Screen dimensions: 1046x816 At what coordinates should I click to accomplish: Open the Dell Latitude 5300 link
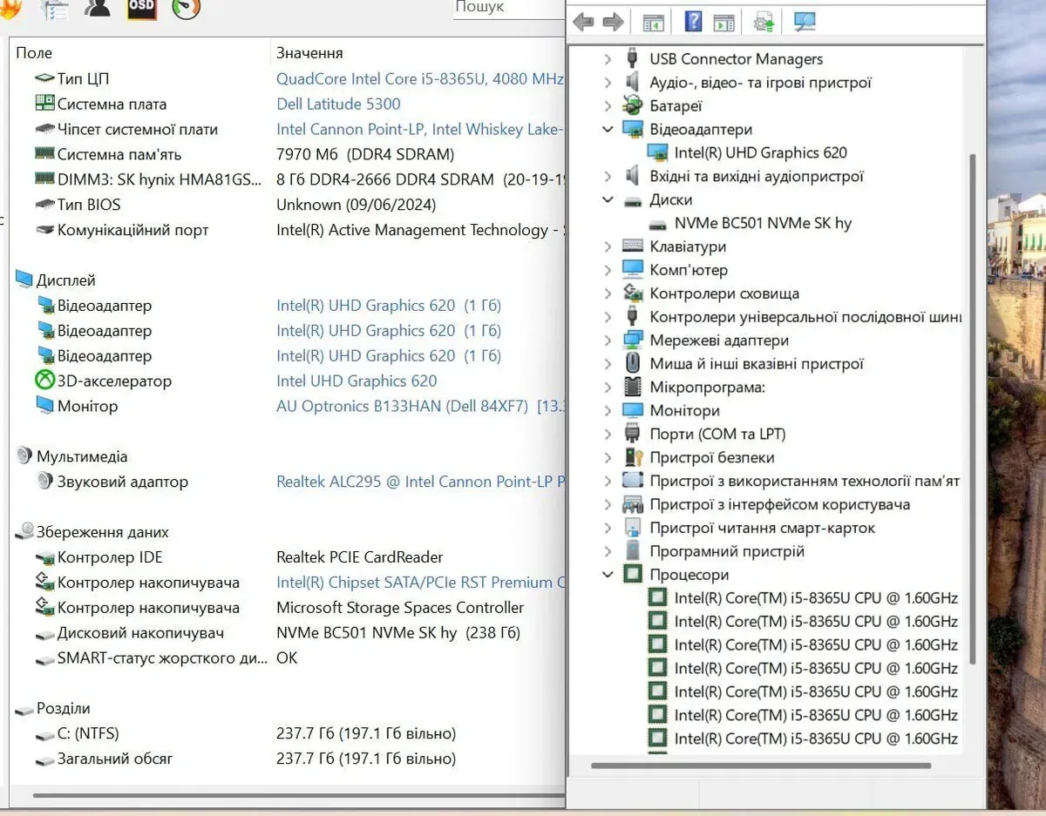(x=338, y=104)
